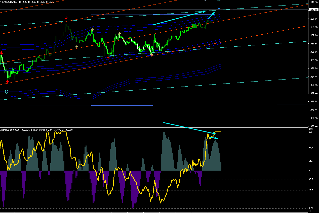
Task: Click the 1084.46 price axis label
Action: 313,77
